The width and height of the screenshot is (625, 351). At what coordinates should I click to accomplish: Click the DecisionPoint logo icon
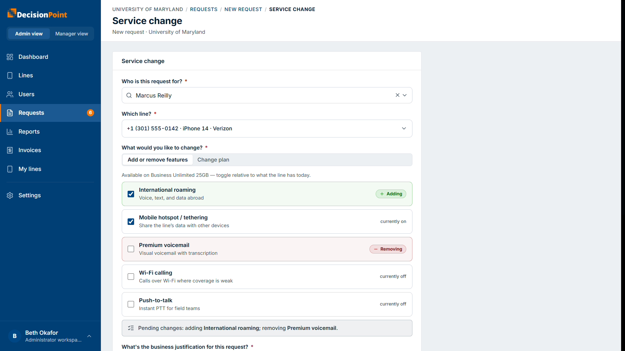pyautogui.click(x=12, y=13)
